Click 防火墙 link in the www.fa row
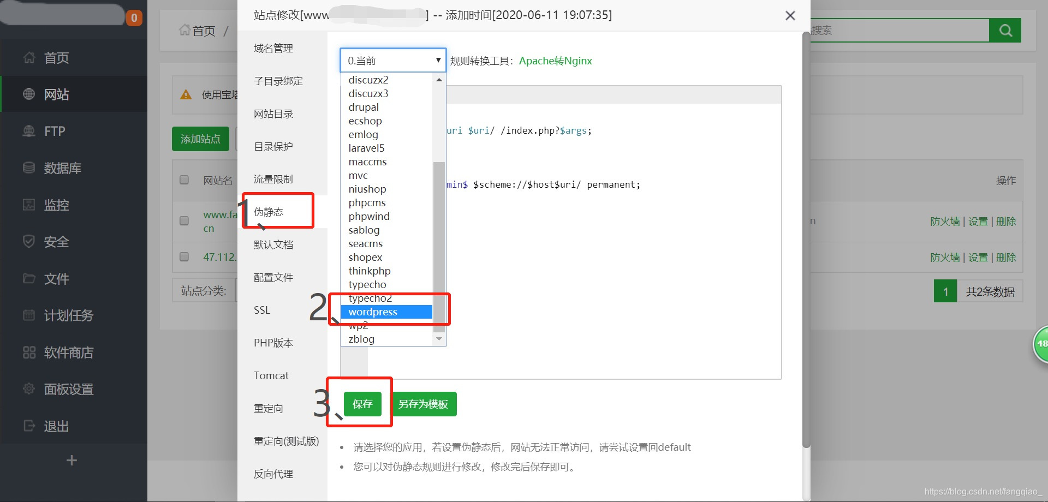The height and width of the screenshot is (502, 1048). click(x=945, y=221)
